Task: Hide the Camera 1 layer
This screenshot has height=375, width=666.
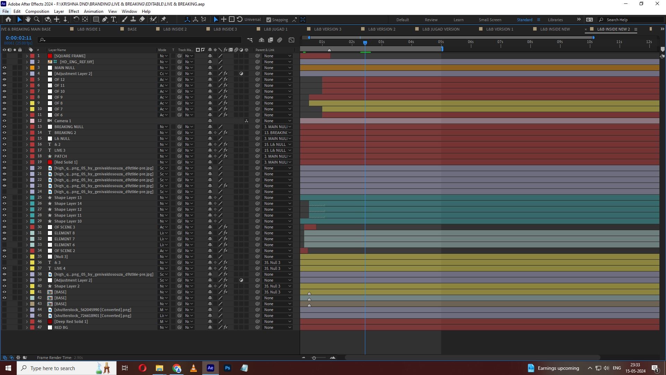Action: (5, 121)
